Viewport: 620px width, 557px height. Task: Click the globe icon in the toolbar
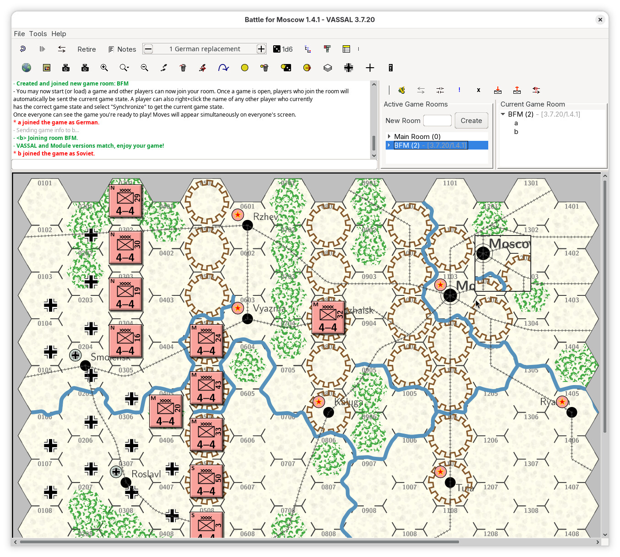click(27, 68)
